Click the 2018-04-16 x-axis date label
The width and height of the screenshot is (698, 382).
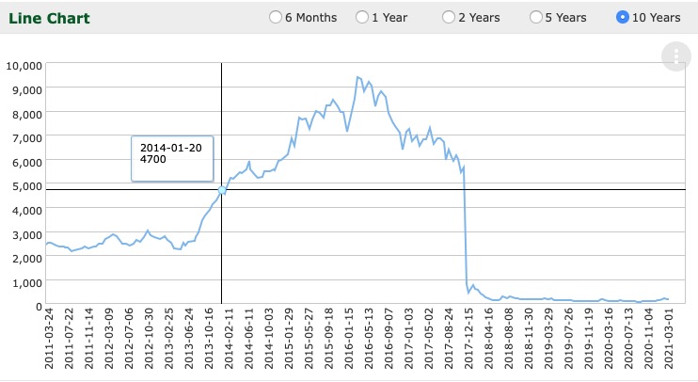pyautogui.click(x=489, y=339)
